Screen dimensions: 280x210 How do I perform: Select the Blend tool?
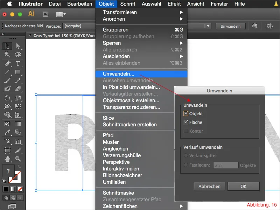tap(18, 132)
